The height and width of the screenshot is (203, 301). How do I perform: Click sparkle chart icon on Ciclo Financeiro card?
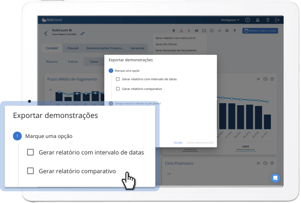[x=258, y=163]
